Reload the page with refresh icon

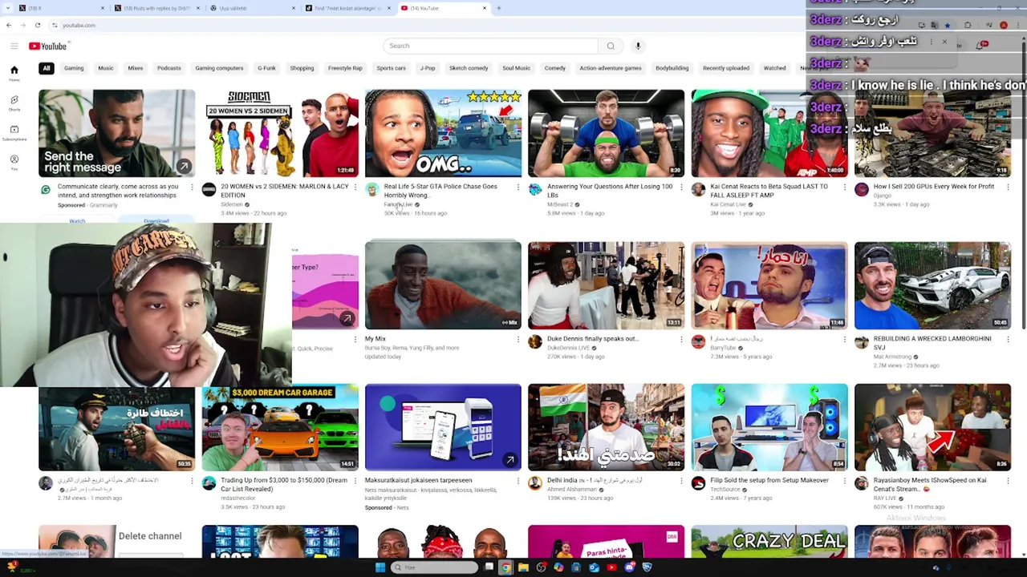(37, 26)
